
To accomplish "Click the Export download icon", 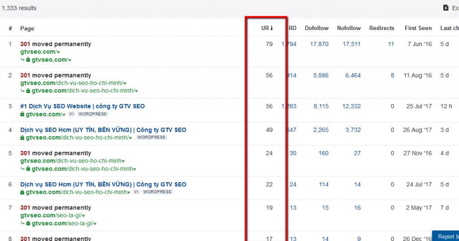I will (x=446, y=8).
